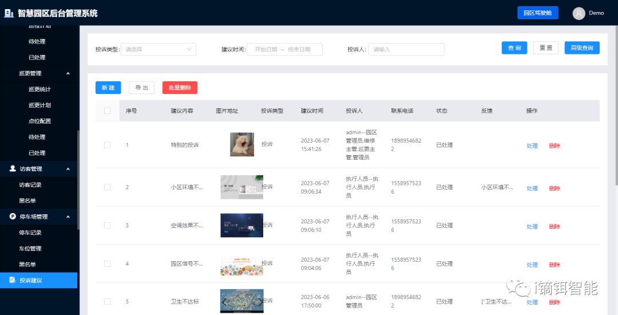Click the Demo user avatar icon

pyautogui.click(x=579, y=13)
